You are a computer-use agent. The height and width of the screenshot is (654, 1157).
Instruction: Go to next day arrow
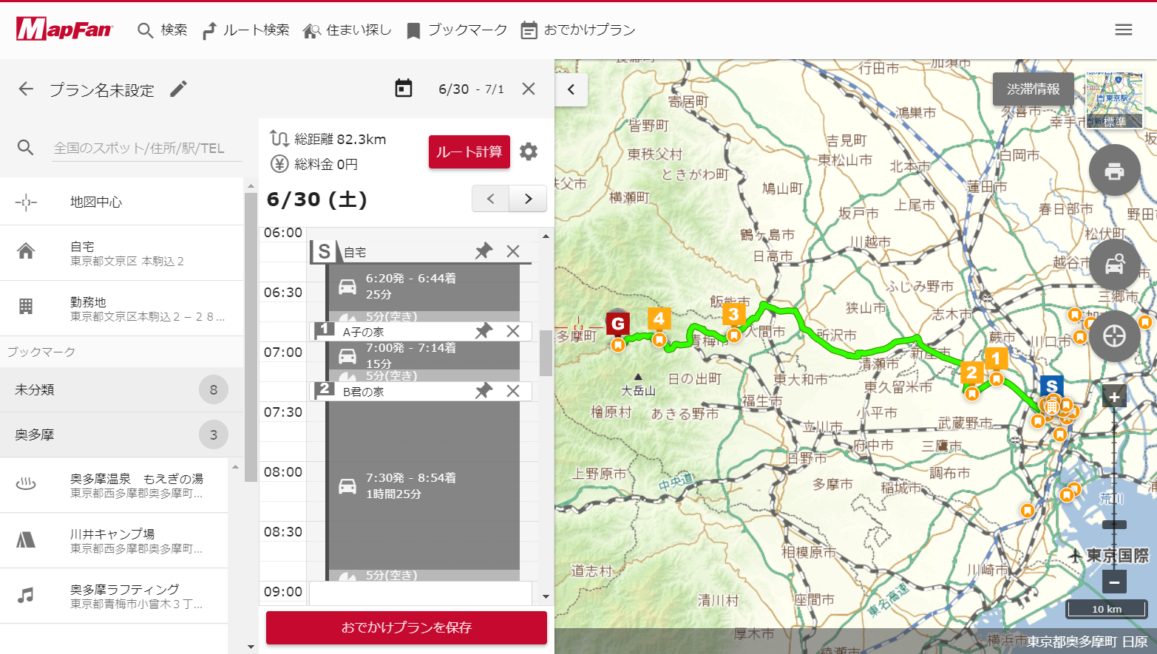(x=528, y=199)
